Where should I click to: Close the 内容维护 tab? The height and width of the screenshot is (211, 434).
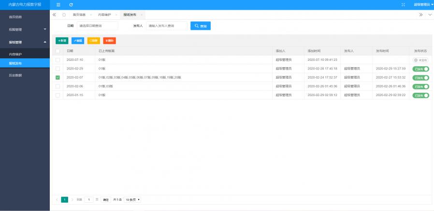pyautogui.click(x=116, y=15)
